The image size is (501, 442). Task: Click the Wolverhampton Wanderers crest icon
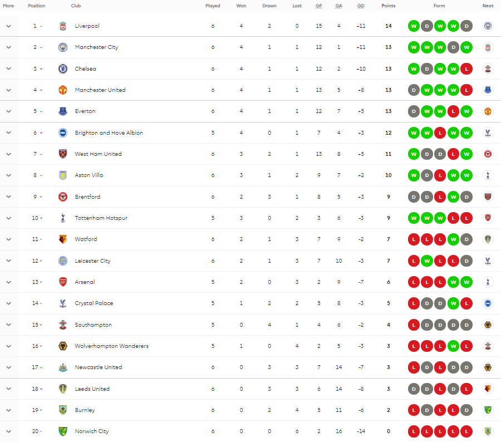[x=63, y=346]
